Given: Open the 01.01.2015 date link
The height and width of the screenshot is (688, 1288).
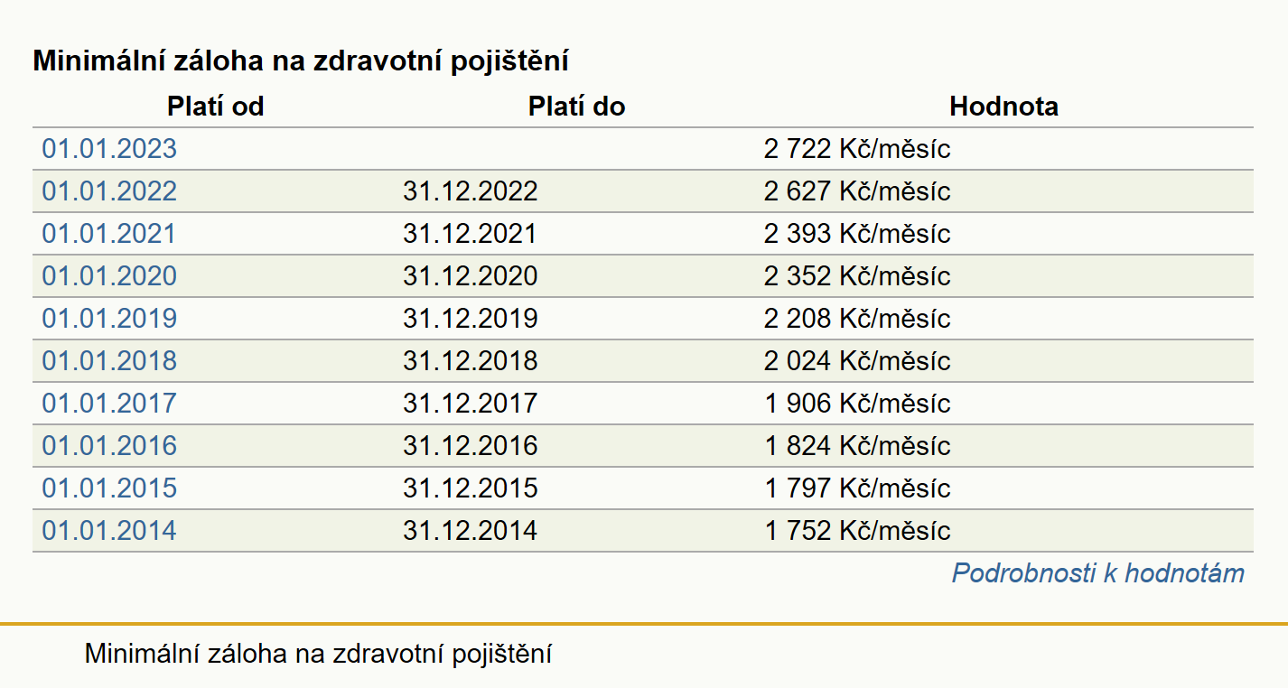Looking at the screenshot, I should pyautogui.click(x=109, y=488).
